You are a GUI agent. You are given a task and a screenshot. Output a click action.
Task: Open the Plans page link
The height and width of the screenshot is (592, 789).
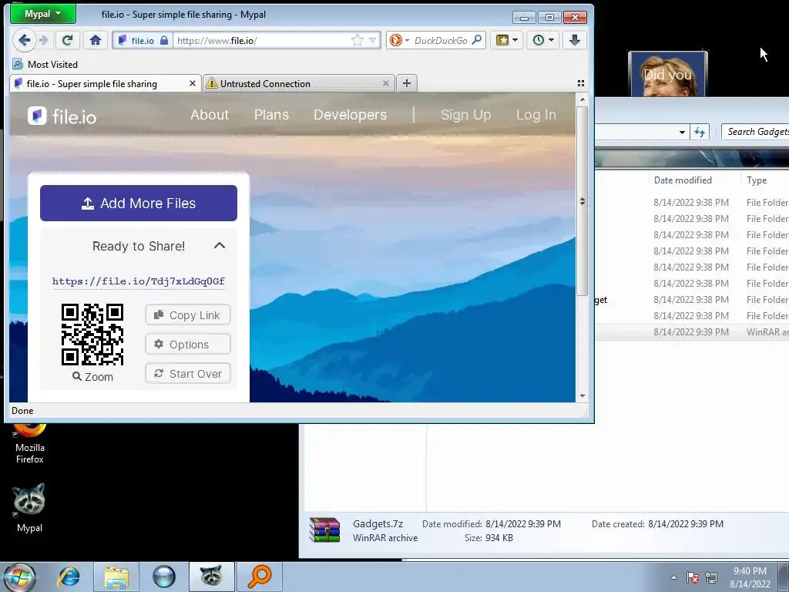point(271,115)
